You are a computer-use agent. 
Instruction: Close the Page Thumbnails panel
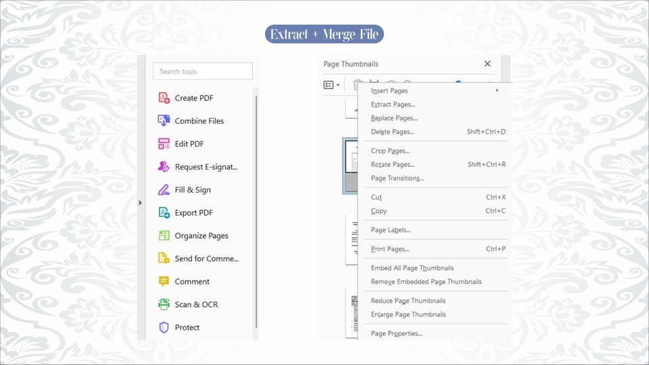(x=487, y=64)
